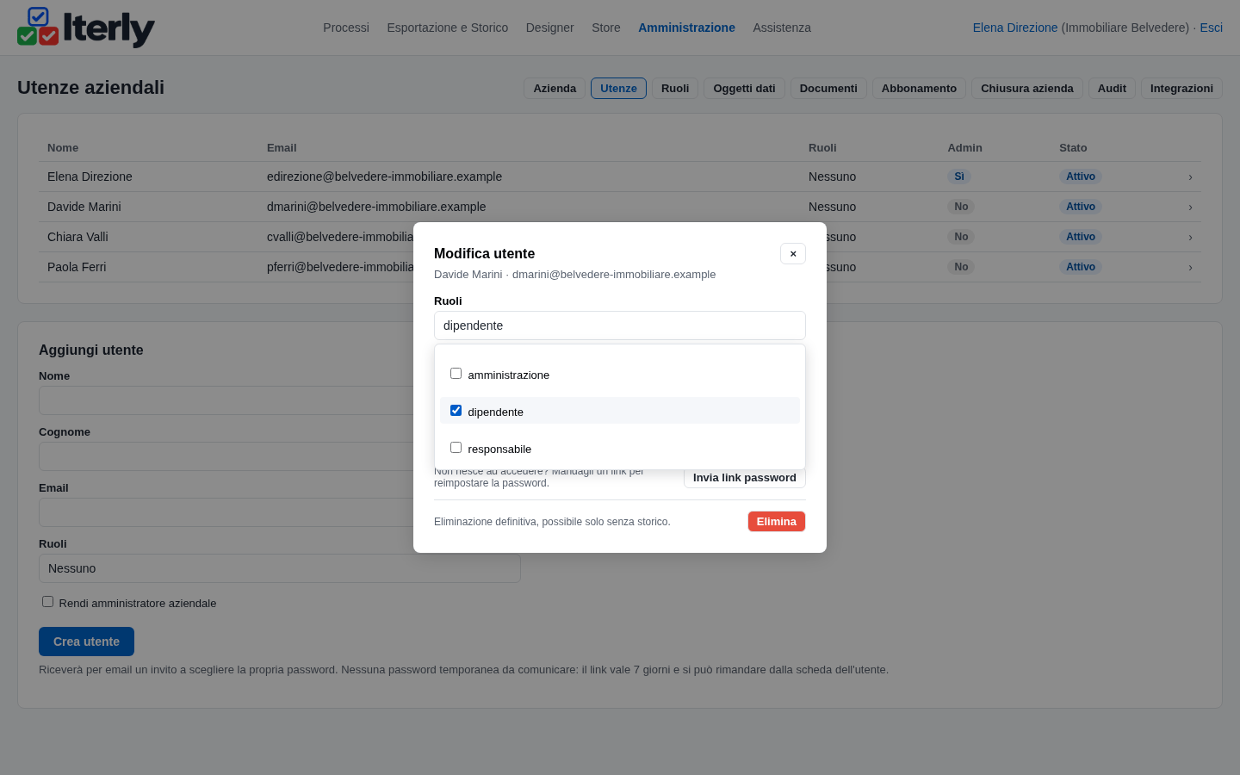Switch to the Ruoli tab
The image size is (1240, 775).
click(675, 89)
